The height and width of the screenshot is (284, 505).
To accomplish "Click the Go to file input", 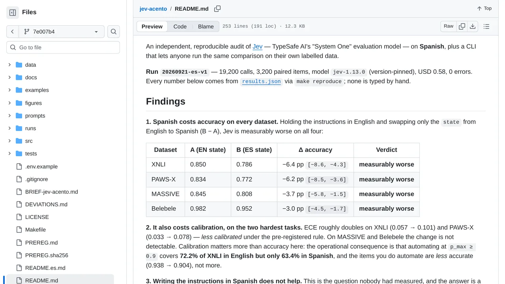I will tap(63, 47).
